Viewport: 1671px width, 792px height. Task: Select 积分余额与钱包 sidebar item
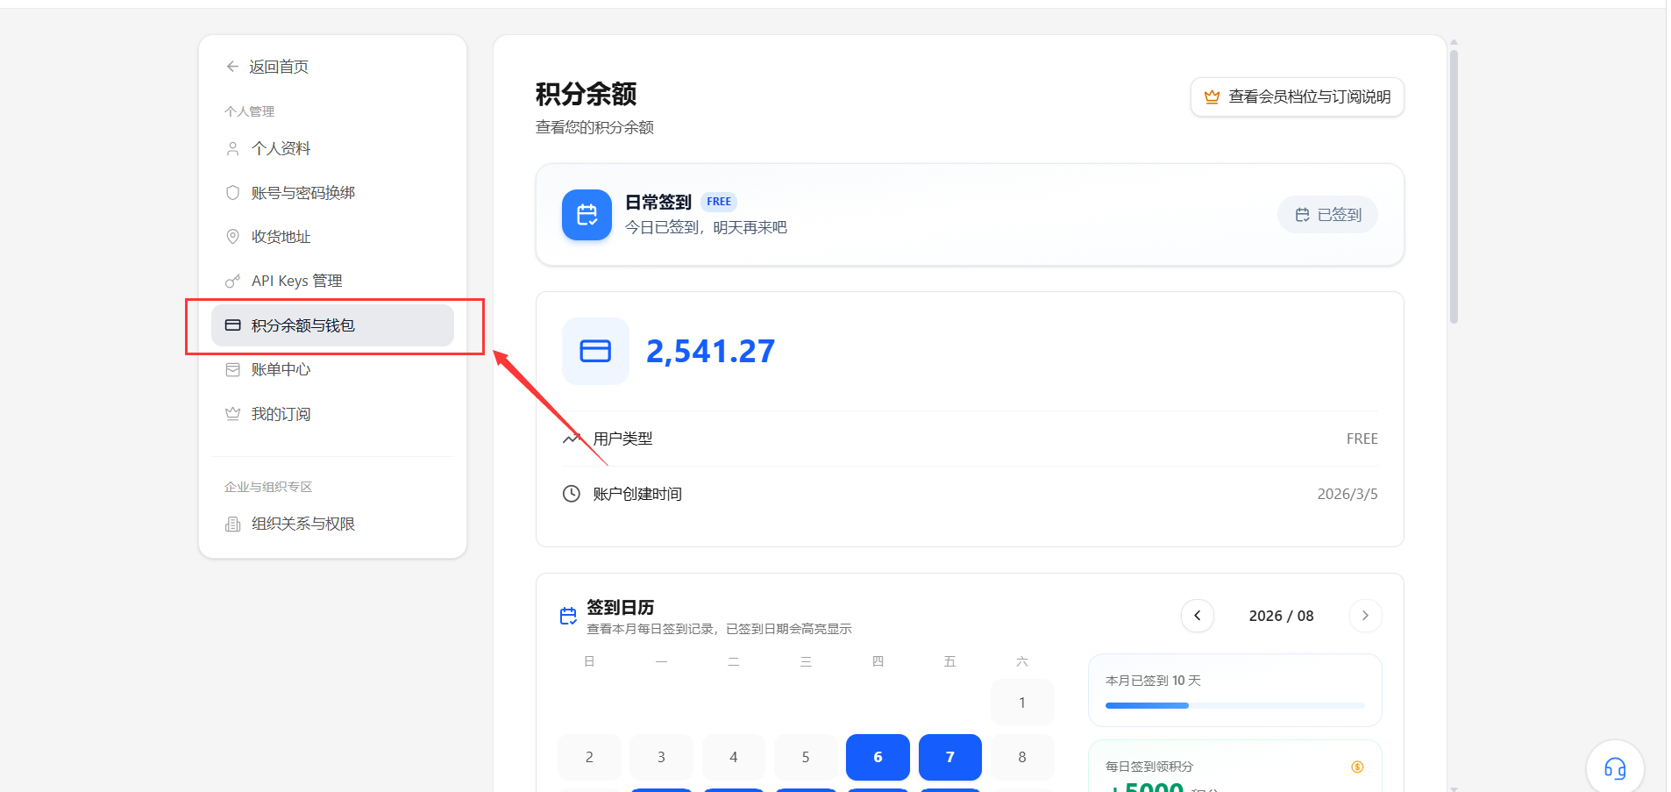332,325
